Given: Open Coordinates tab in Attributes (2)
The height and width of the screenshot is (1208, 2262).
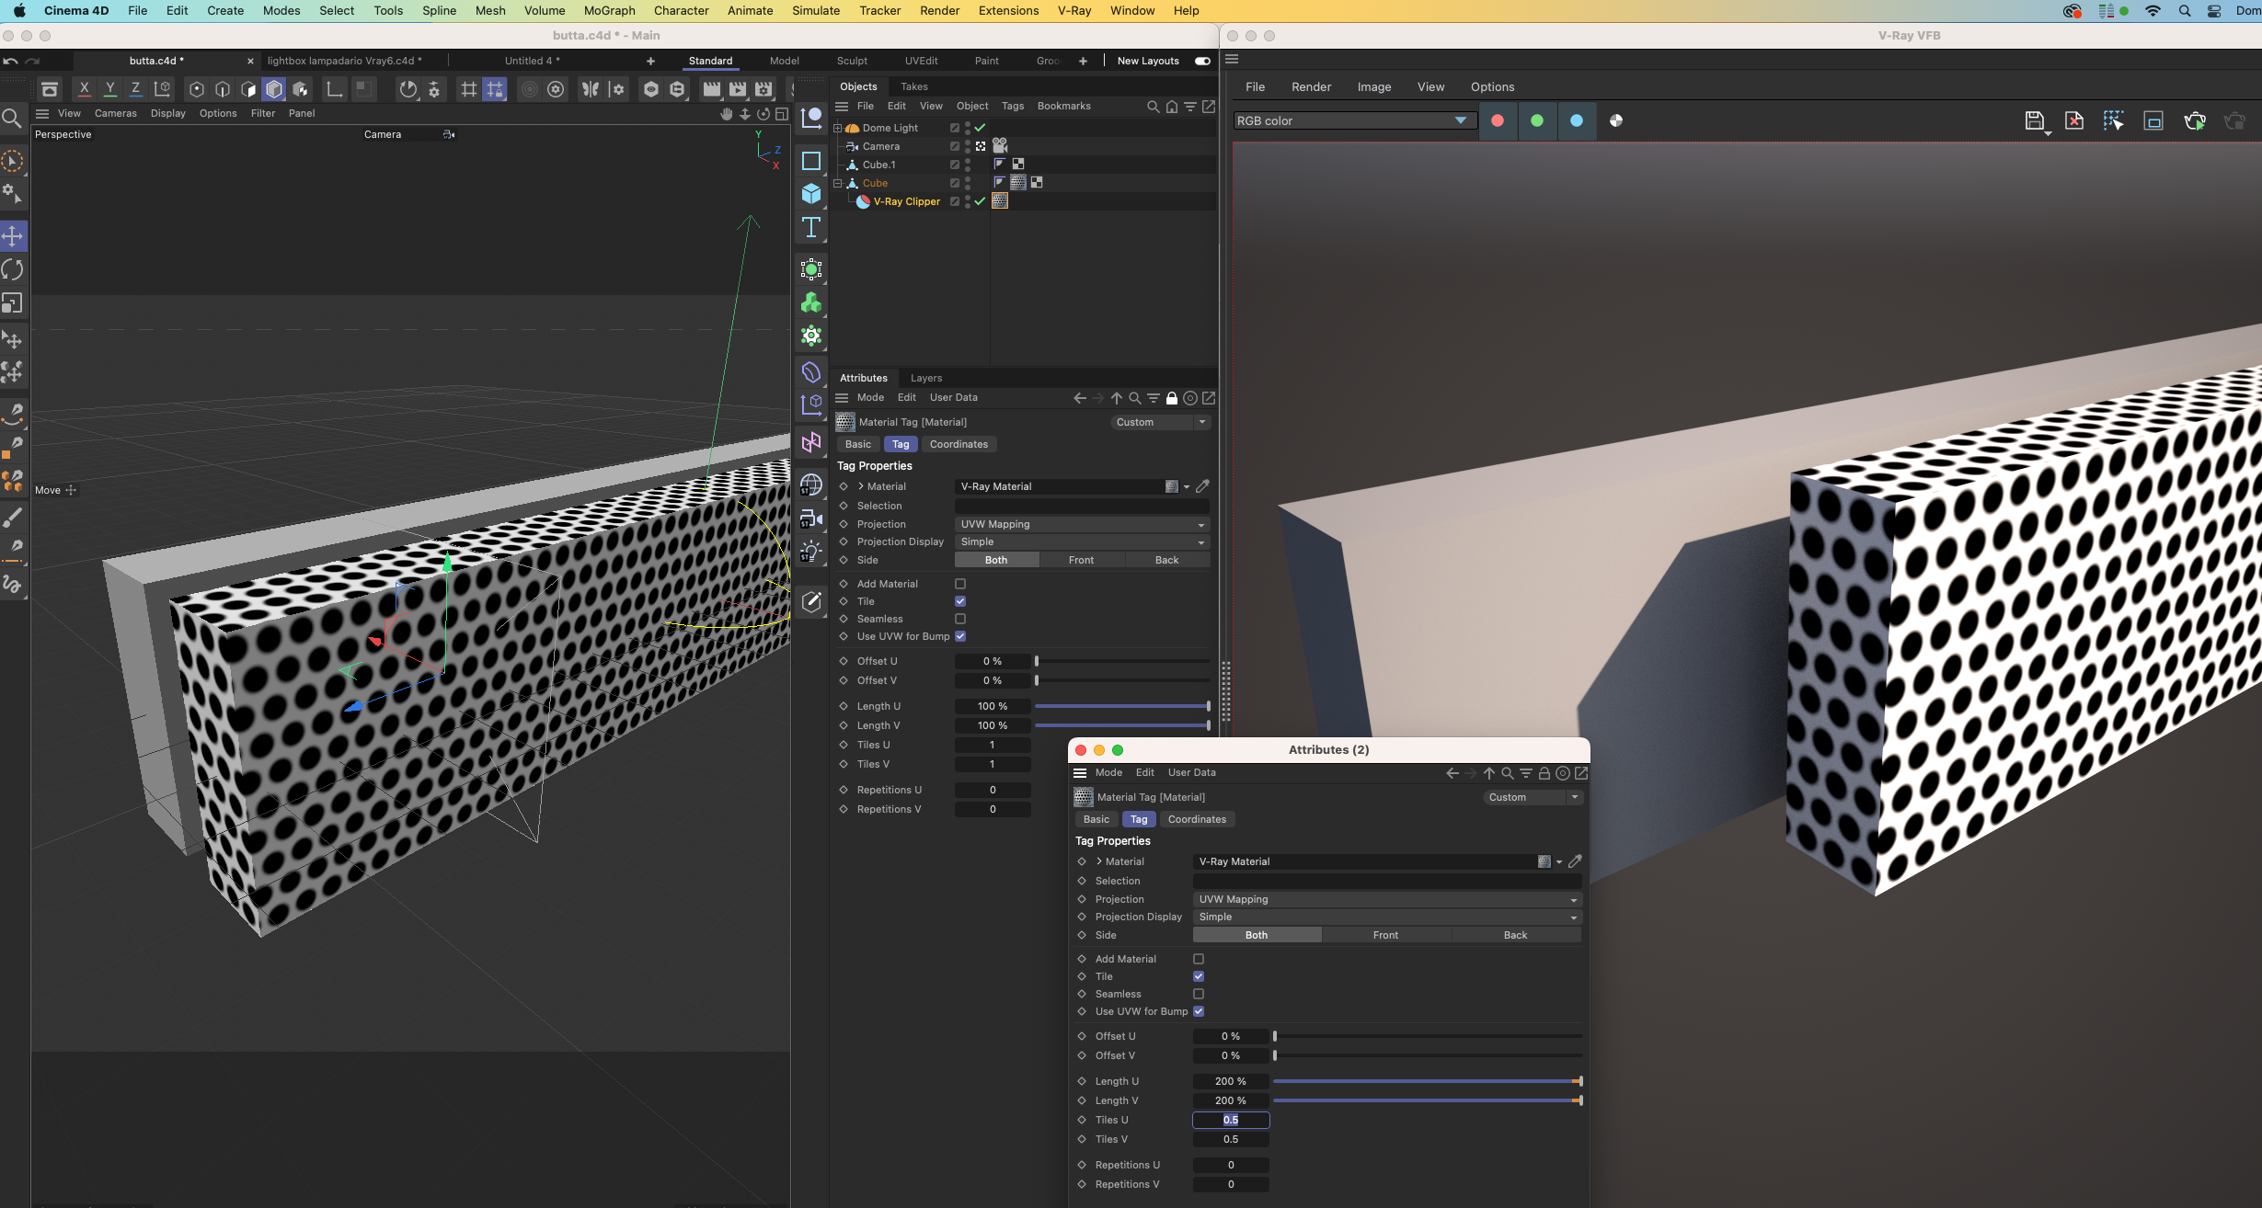Looking at the screenshot, I should 1196,819.
